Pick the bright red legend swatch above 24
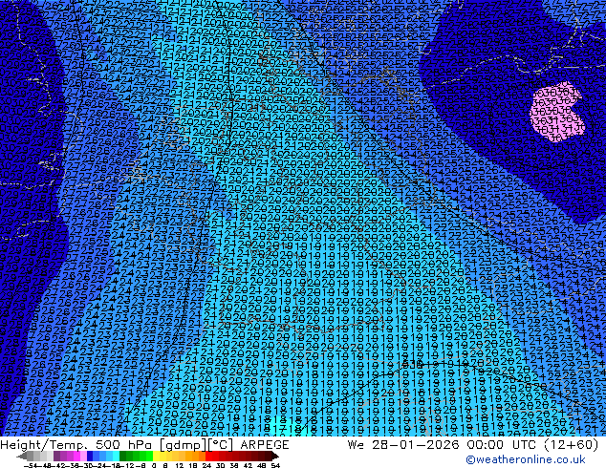The image size is (606, 468). click(208, 456)
